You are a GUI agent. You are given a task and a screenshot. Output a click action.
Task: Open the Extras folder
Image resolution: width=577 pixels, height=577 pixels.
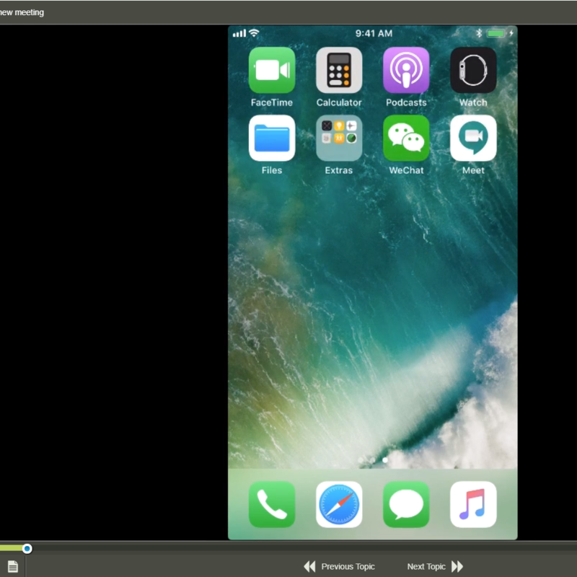(x=339, y=138)
